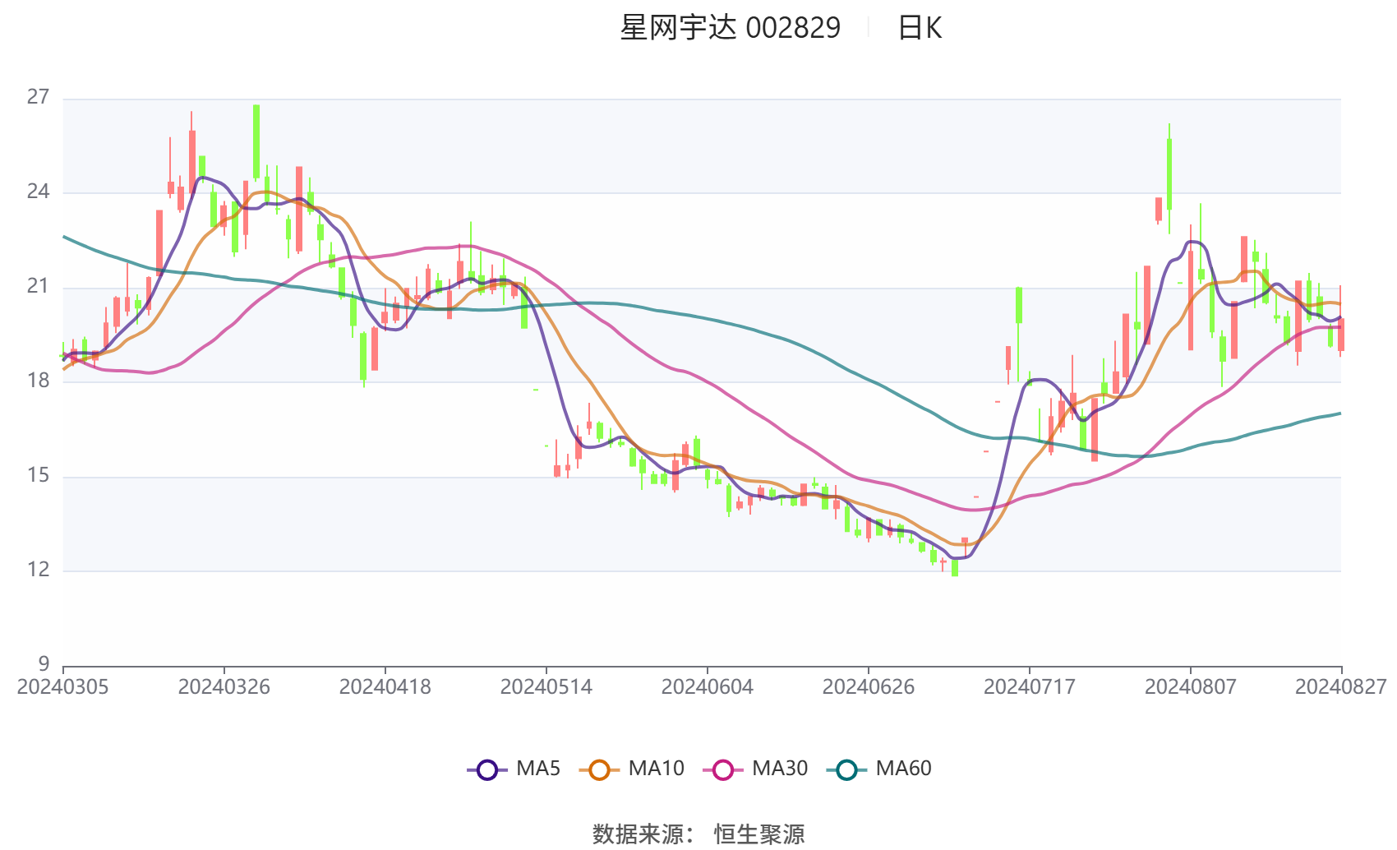Click the 27 price axis label
Screen dimensions: 1397x850
click(x=39, y=97)
